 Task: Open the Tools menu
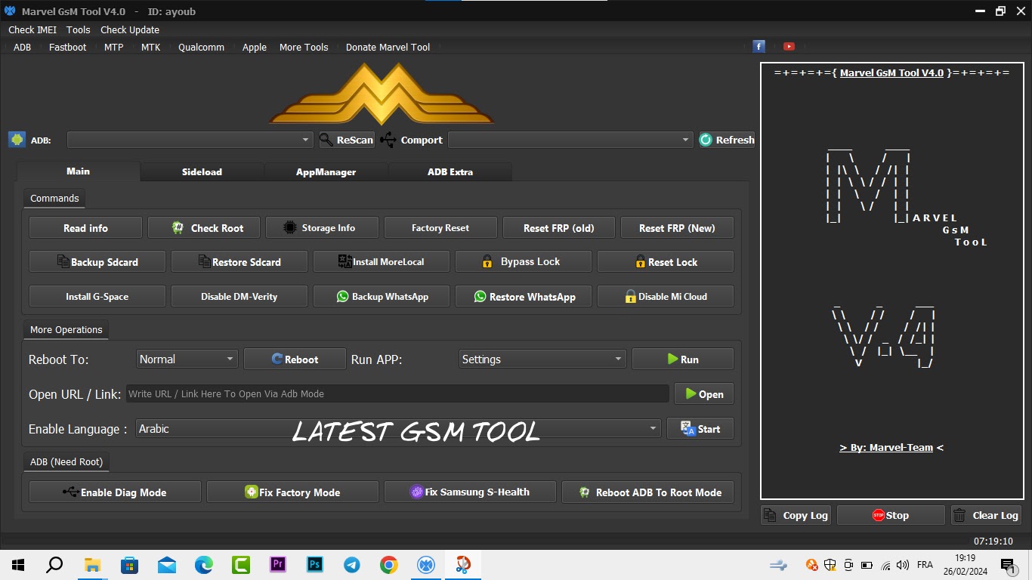pos(78,29)
